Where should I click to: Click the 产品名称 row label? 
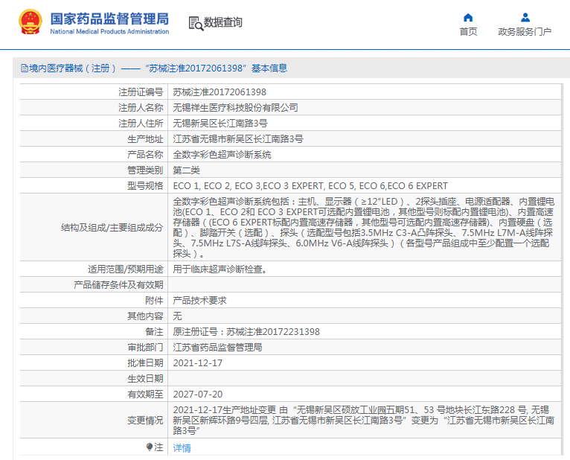145,155
